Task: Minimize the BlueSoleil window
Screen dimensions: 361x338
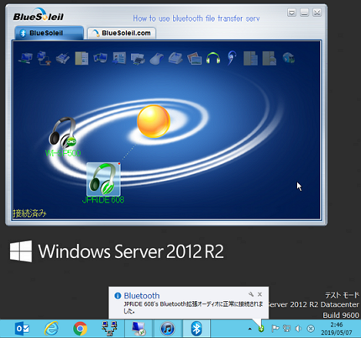Action: pyautogui.click(x=304, y=13)
